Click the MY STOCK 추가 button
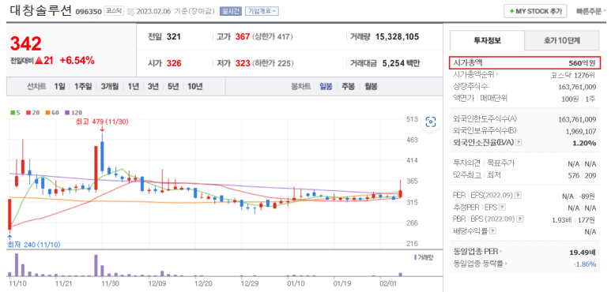The image size is (611, 292). pos(535,11)
